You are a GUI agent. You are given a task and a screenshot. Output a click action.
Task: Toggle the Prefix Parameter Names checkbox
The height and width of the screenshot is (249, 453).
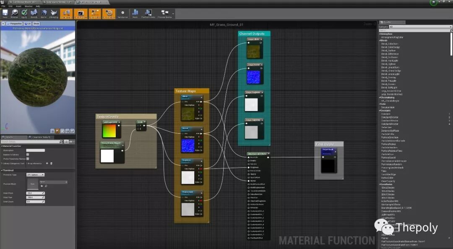(x=28, y=158)
